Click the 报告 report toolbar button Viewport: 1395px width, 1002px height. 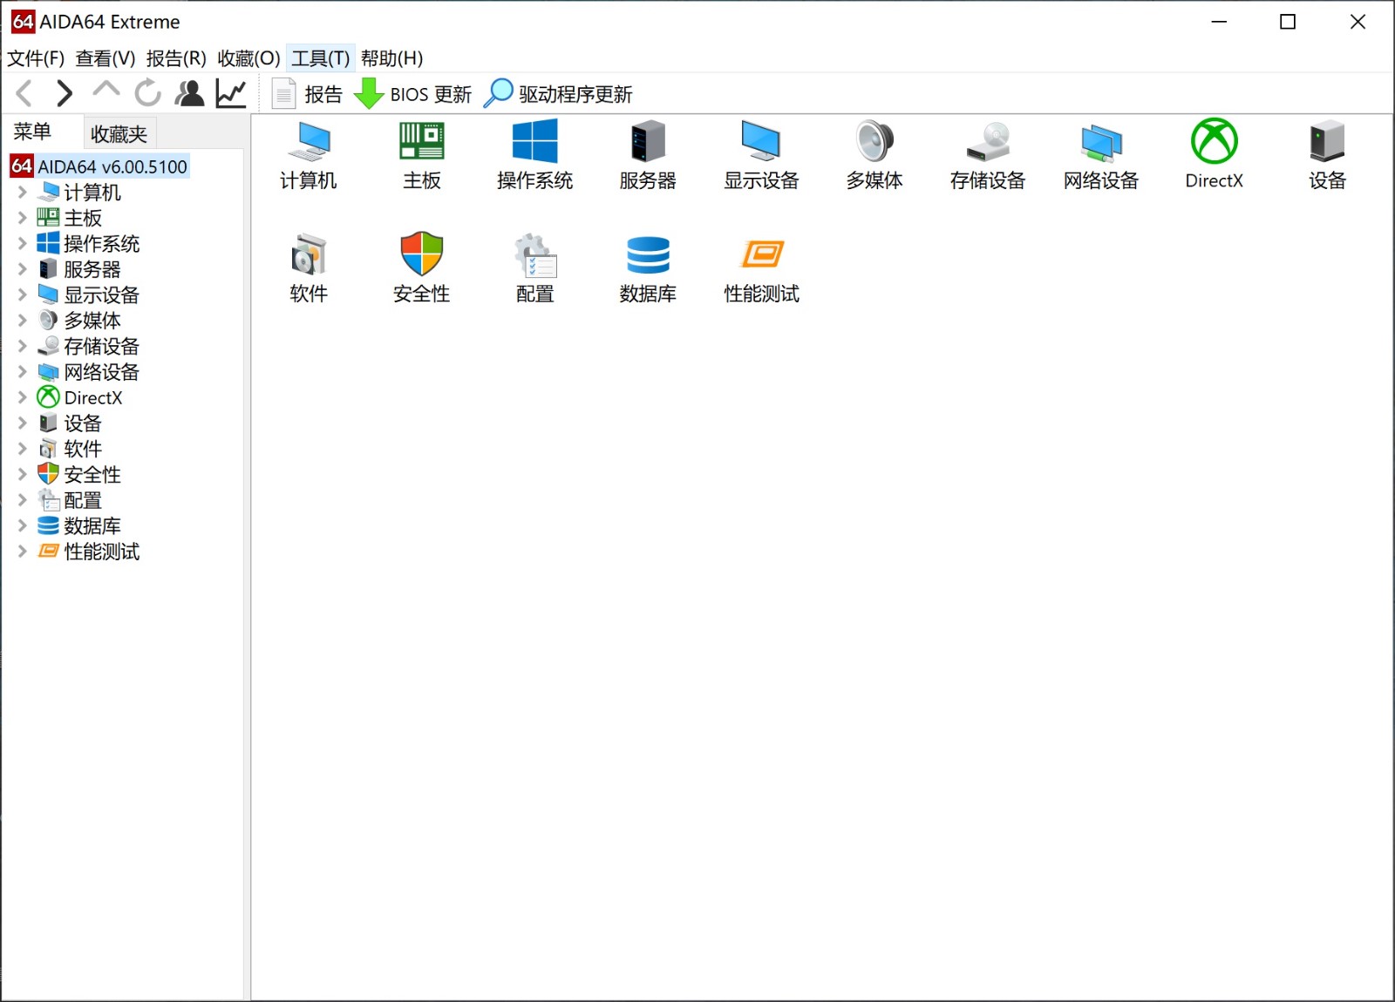[x=307, y=93]
